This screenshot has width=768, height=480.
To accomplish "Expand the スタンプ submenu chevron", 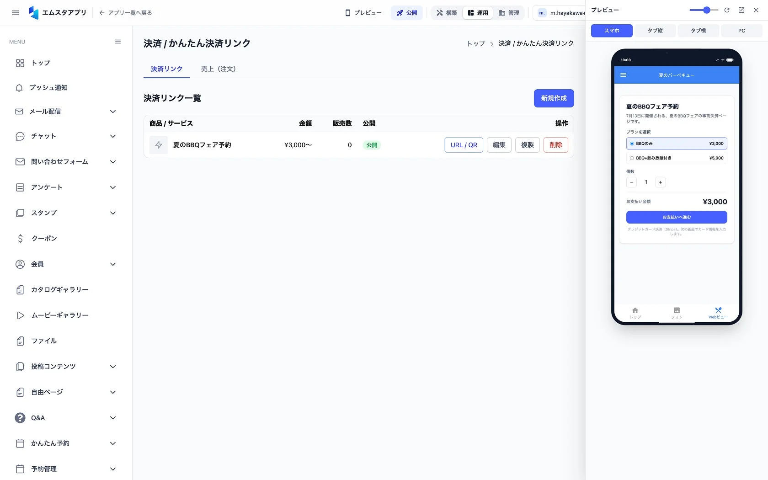I will (x=113, y=213).
